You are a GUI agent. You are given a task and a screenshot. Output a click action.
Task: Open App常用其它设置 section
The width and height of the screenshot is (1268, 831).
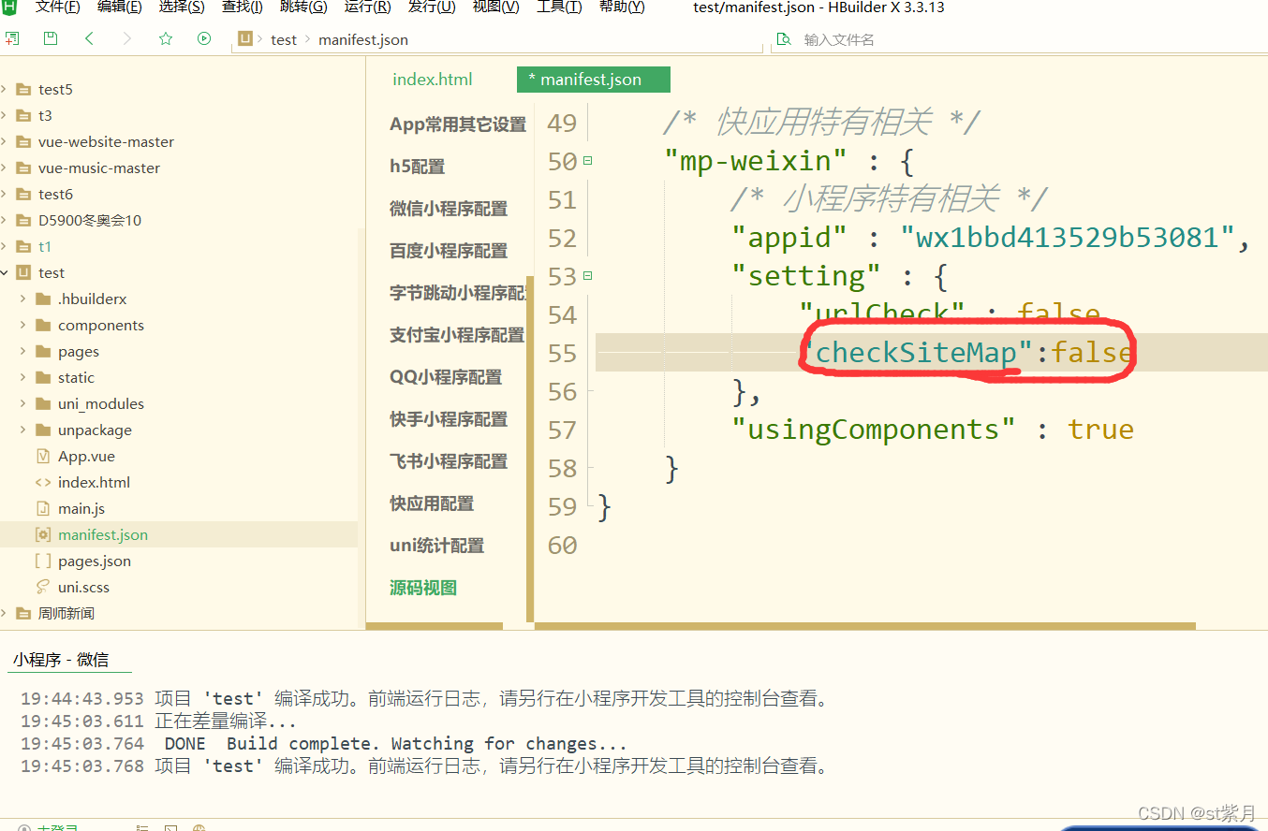[x=458, y=124]
